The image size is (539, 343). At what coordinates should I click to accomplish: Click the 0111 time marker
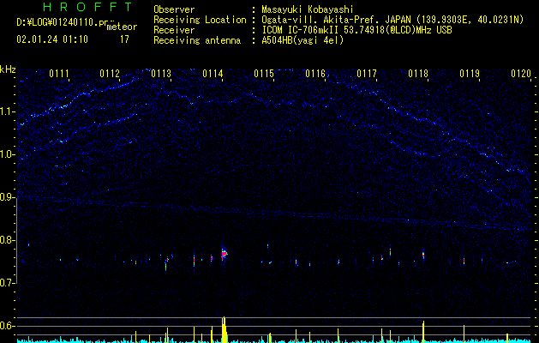point(59,74)
